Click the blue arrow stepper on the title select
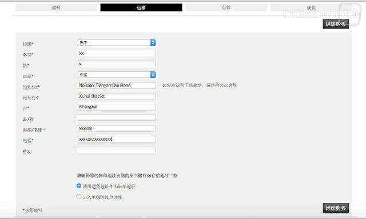 pyautogui.click(x=153, y=43)
